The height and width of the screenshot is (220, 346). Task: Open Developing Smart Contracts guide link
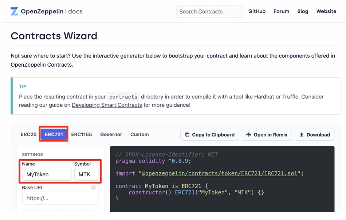(x=107, y=105)
